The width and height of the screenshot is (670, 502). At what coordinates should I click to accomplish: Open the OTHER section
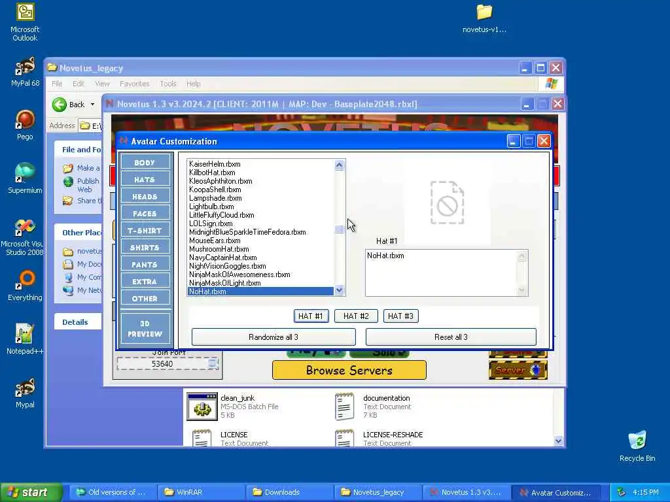(x=145, y=299)
